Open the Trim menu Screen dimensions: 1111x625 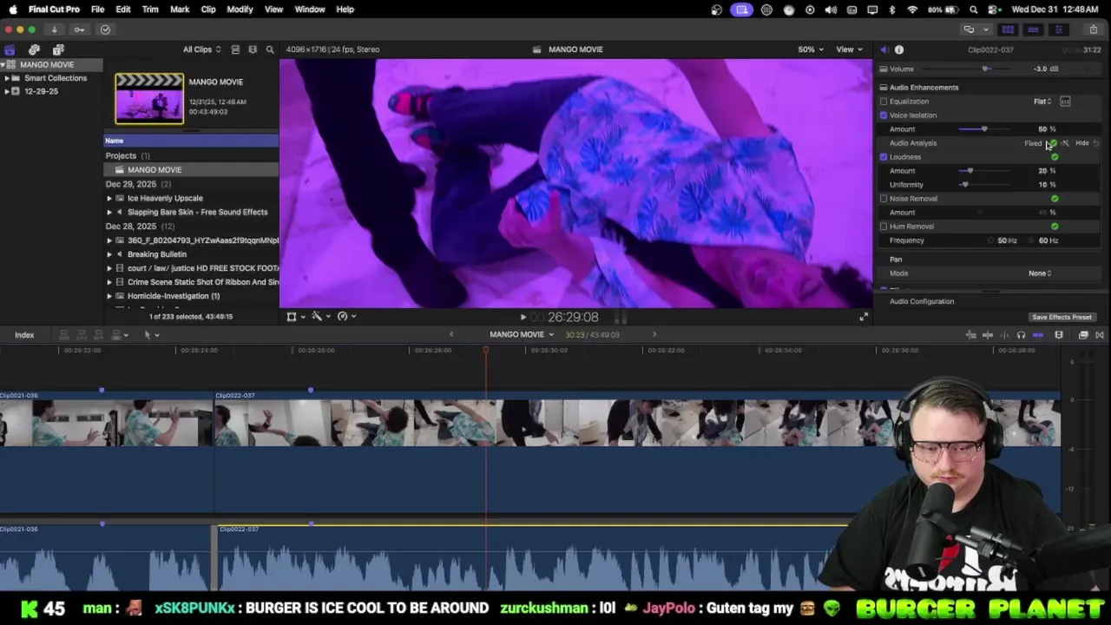pos(150,10)
